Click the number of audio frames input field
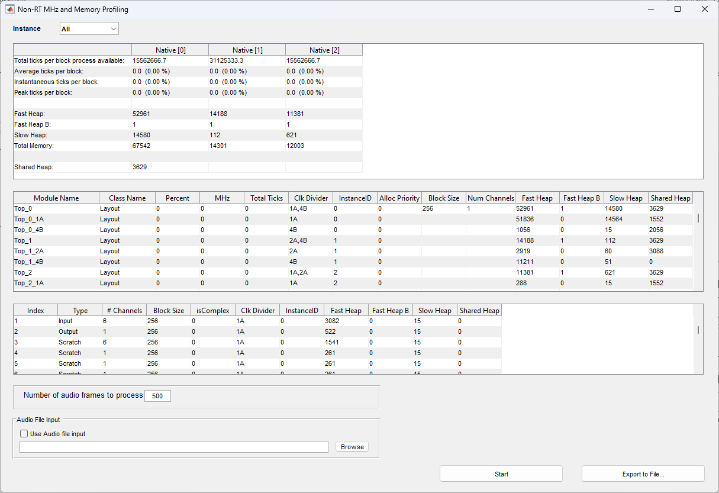This screenshot has height=493, width=719. tap(157, 395)
